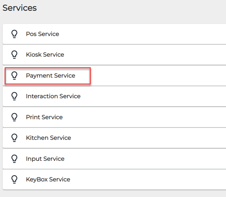
Task: Click the lightbulb icon beside Pos Service
Action: [14, 34]
